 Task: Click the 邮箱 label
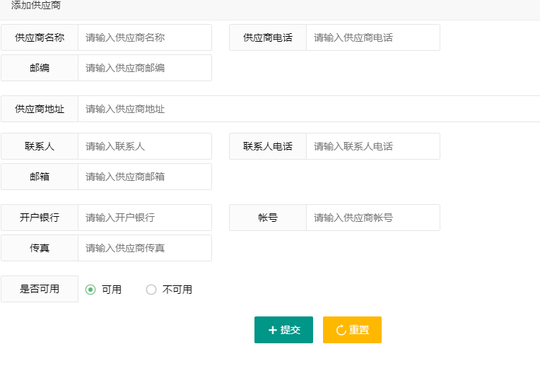coord(40,177)
